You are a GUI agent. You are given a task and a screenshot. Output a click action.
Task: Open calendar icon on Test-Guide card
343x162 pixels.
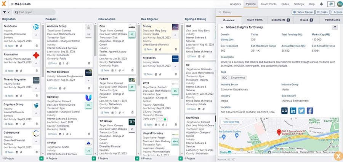click(17, 46)
